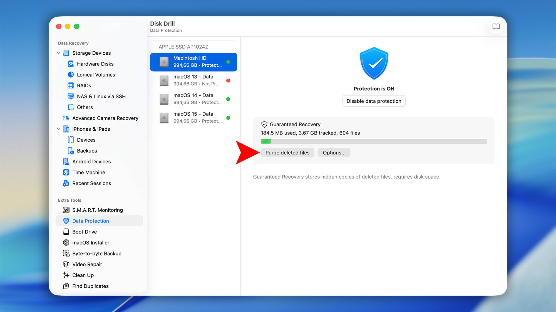Click the Byte-to-byte Backup icon
The image size is (556, 312).
pos(66,253)
